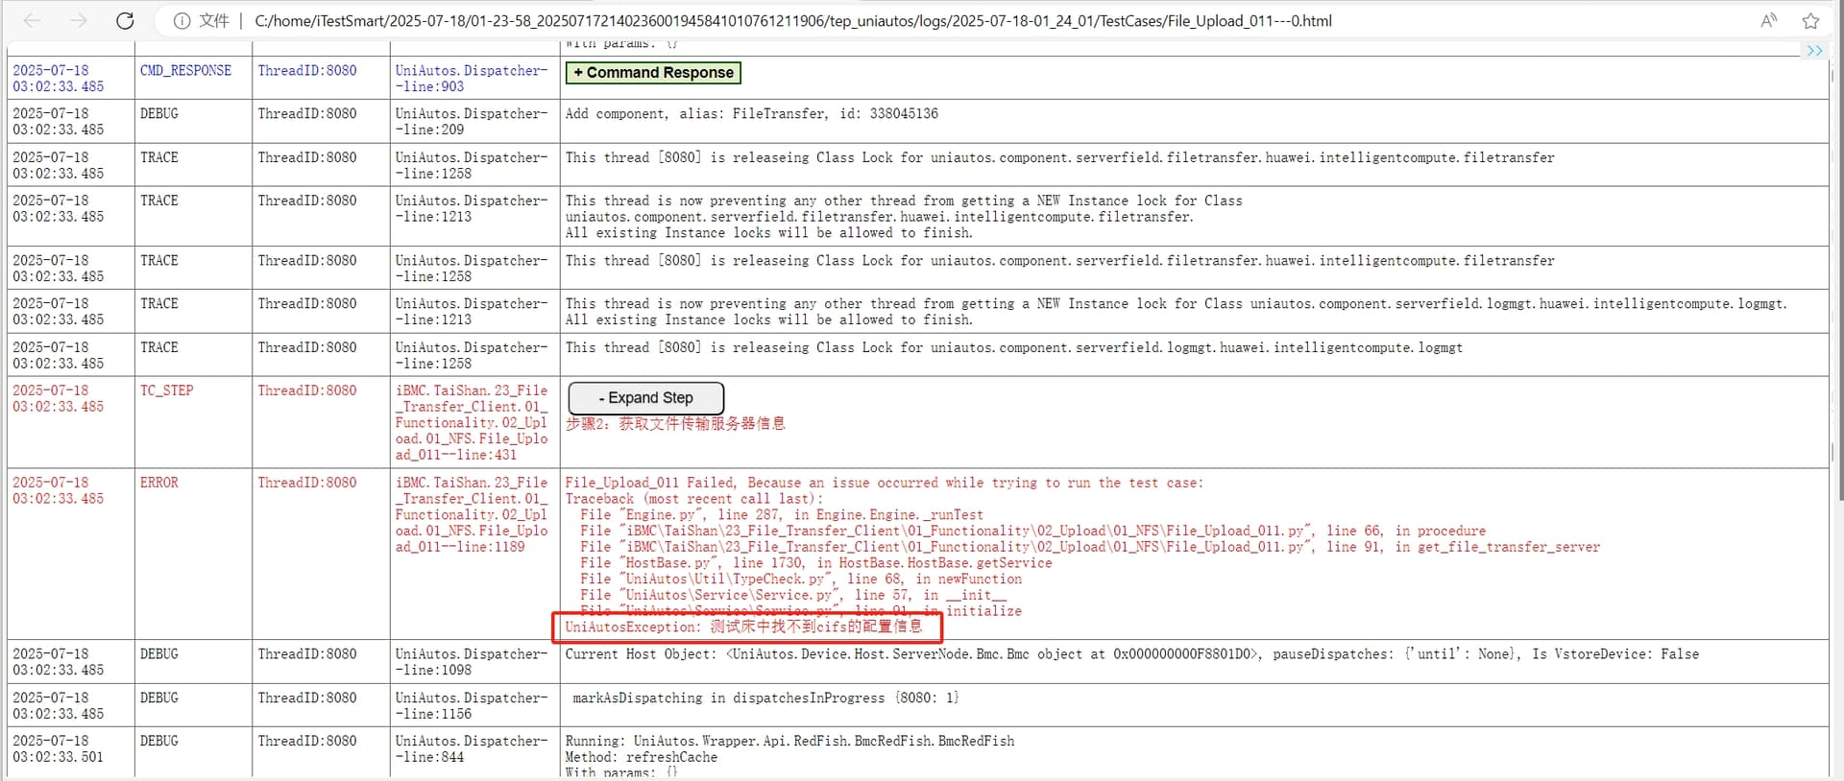This screenshot has height=781, width=1844.
Task: Click the CMD_RESPONSE log level cell
Action: point(185,71)
